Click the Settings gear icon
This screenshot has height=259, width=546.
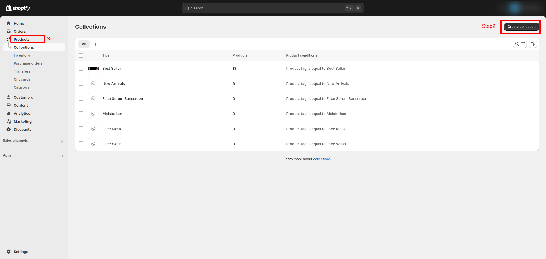click(9, 252)
